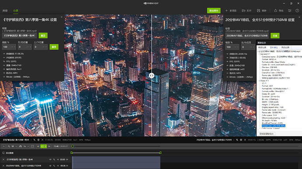This screenshot has width=302, height=169.
Task: Toggle eye for 3840x2160 row in left panel
Action: tap(4, 65)
